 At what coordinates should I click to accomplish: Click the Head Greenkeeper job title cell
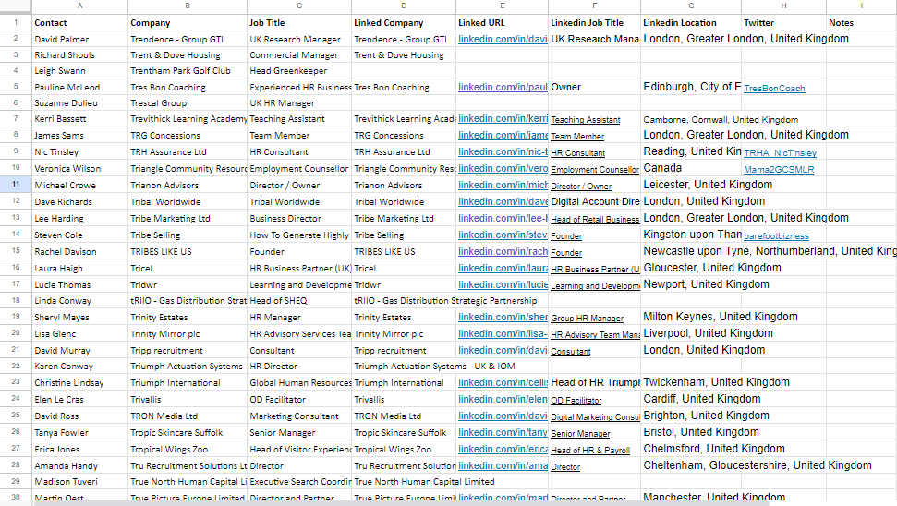click(x=299, y=71)
